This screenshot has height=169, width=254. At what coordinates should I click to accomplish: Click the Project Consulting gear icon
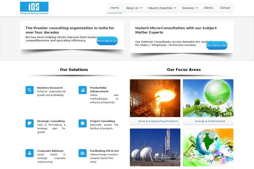(x=83, y=123)
